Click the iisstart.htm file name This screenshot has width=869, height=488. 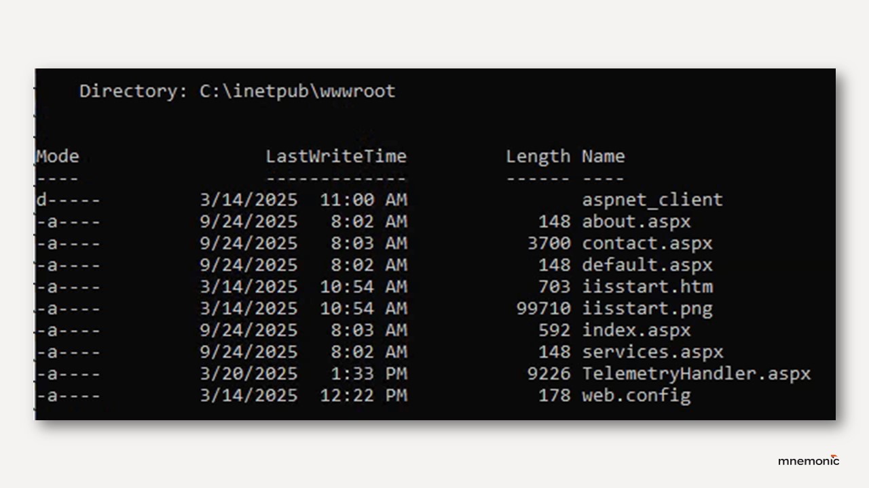646,287
